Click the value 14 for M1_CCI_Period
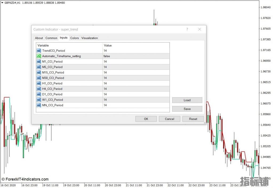The width and height of the screenshot is (273, 188). click(105, 62)
